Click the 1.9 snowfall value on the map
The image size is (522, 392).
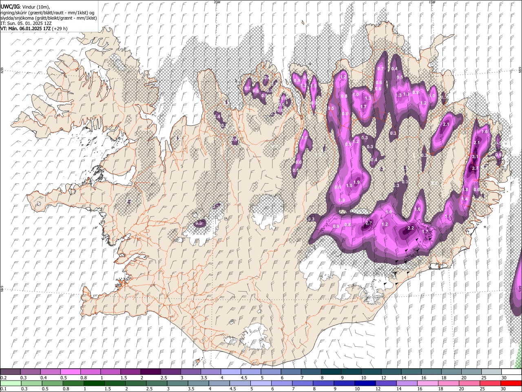point(356,183)
